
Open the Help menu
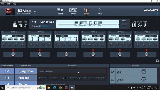[14, 4]
